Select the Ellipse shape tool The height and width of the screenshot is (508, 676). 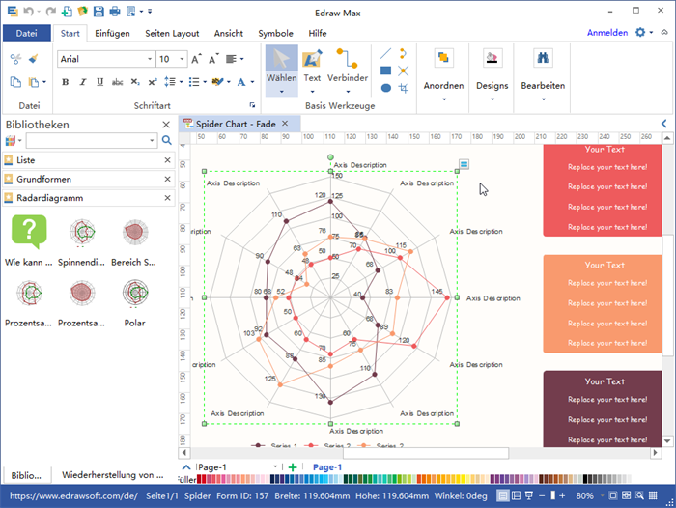[x=386, y=88]
